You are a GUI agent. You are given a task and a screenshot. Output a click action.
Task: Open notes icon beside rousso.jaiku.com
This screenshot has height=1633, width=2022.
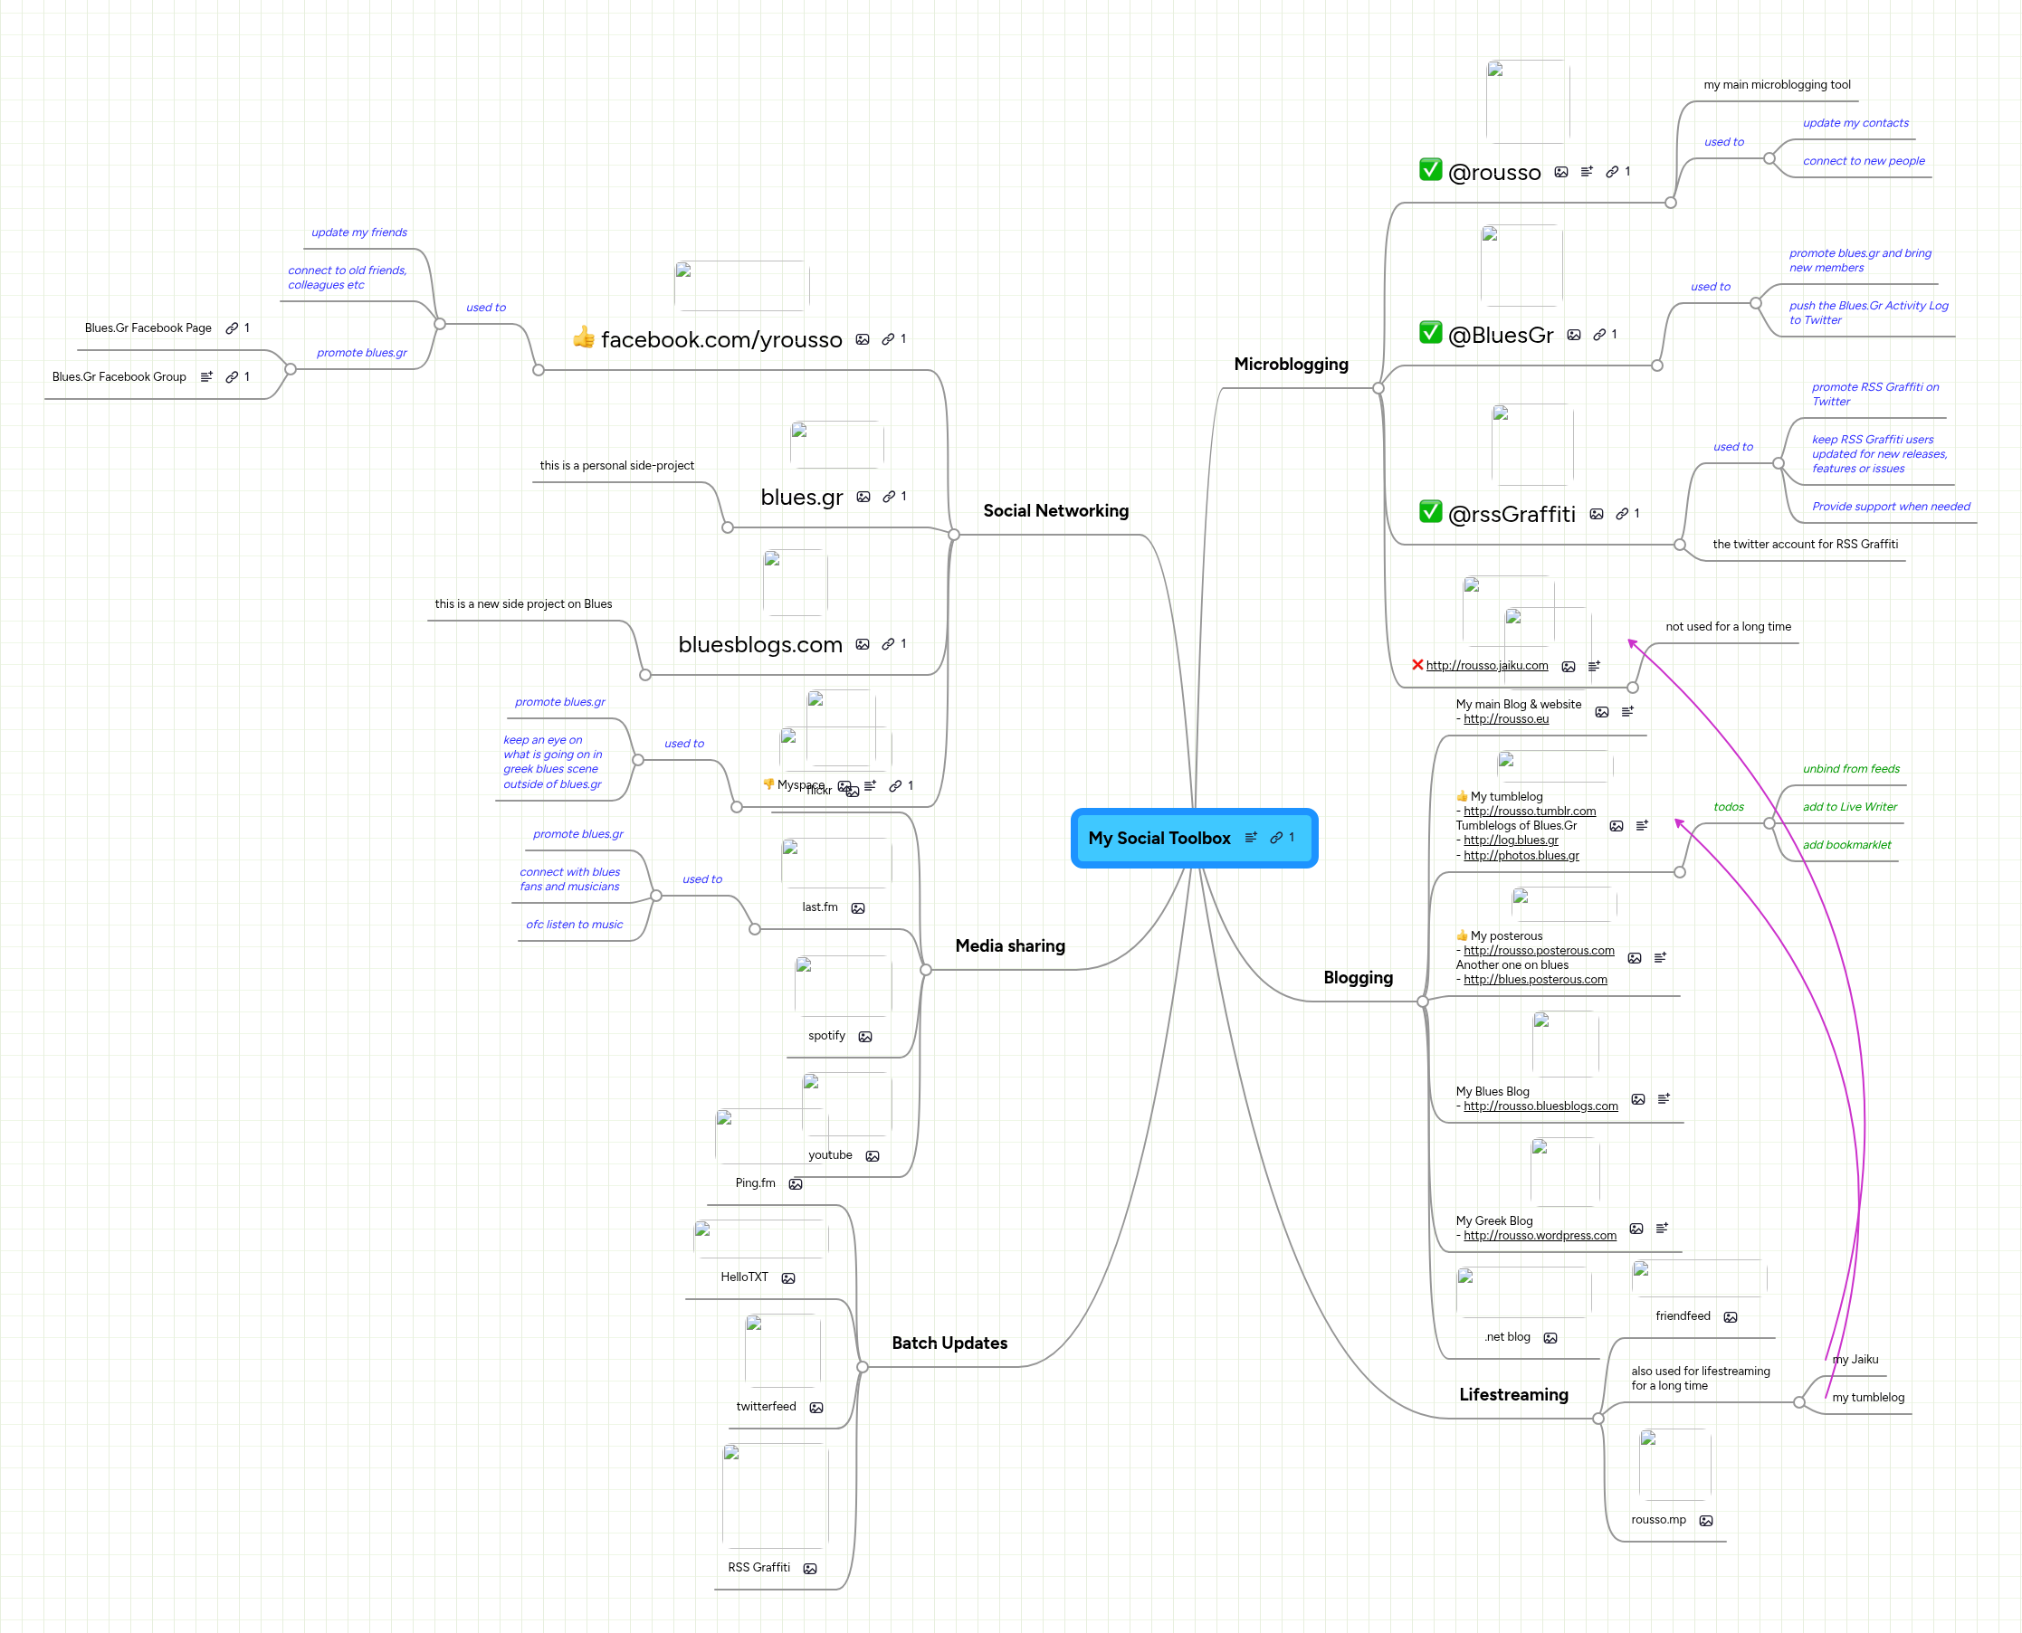click(1594, 666)
